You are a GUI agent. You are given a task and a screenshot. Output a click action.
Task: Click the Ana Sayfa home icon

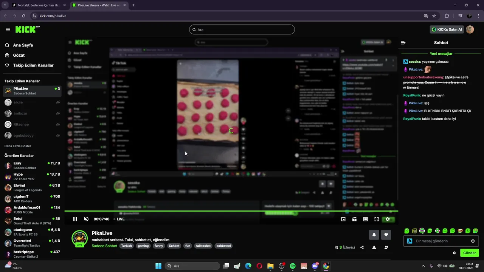[x=7, y=45]
